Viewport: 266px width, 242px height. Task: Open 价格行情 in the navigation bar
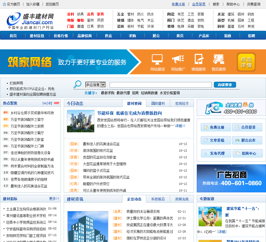tap(61, 36)
